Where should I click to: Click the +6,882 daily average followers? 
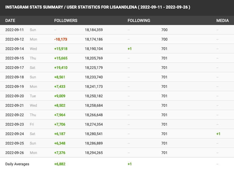click(x=60, y=164)
